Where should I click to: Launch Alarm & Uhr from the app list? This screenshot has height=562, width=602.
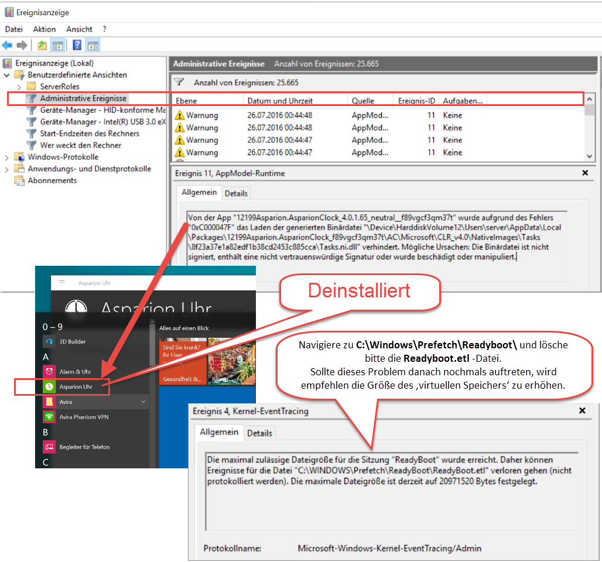74,371
